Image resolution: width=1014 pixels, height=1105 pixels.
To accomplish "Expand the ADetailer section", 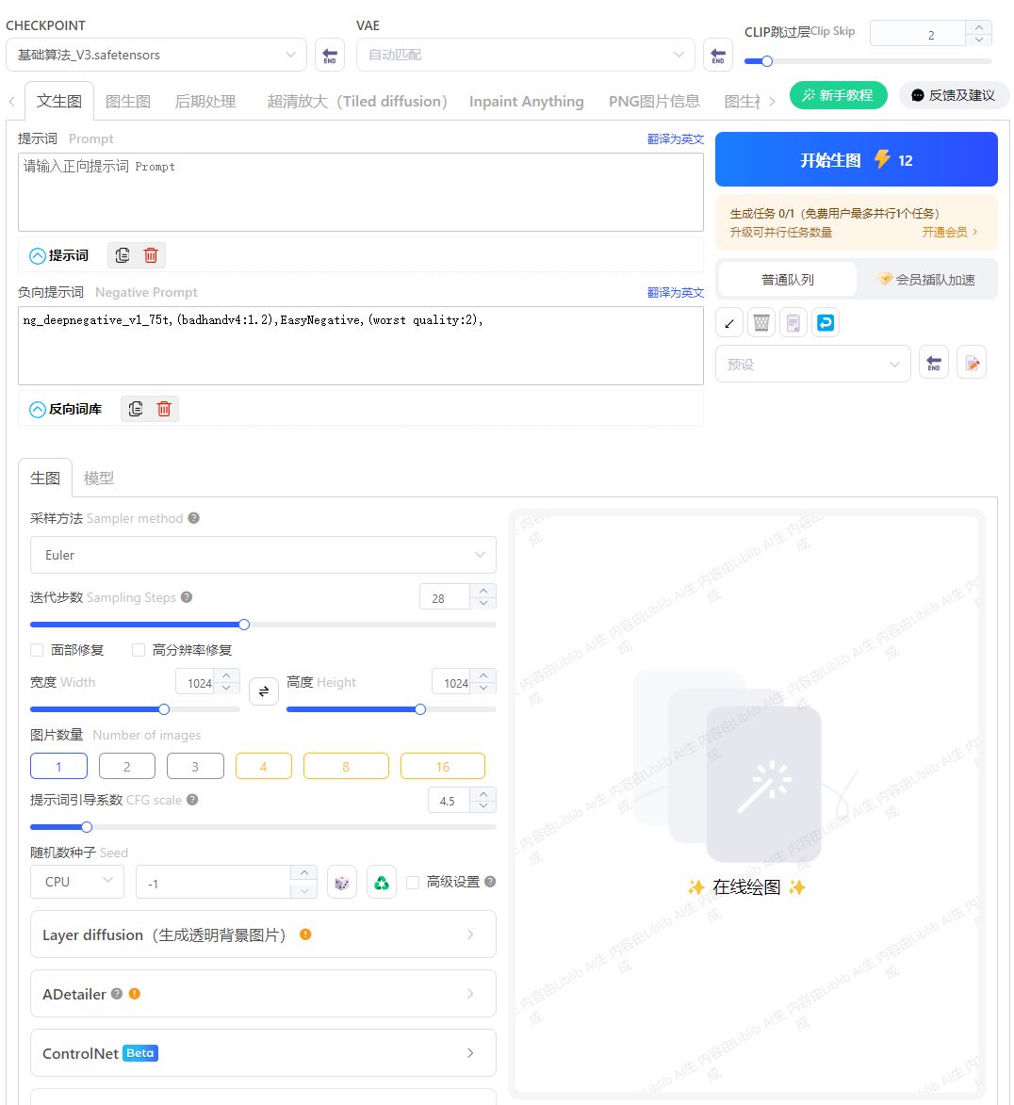I will pyautogui.click(x=263, y=994).
